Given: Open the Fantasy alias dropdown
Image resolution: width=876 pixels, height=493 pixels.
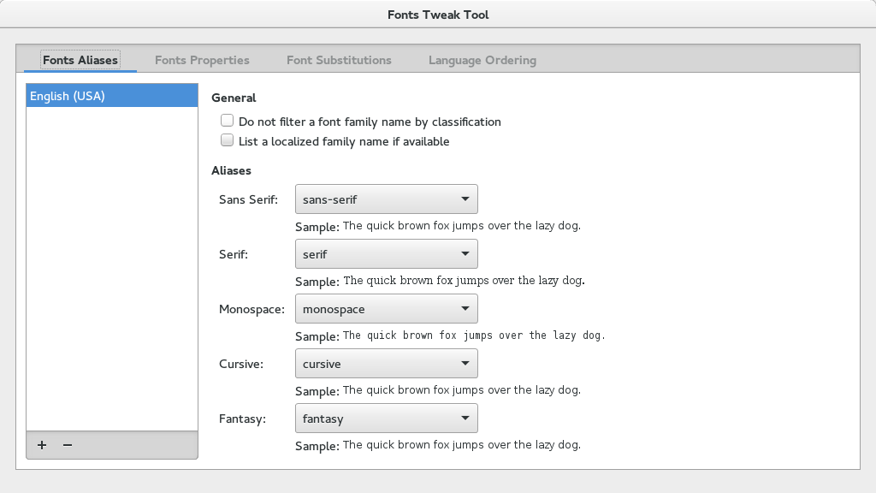Looking at the screenshot, I should pyautogui.click(x=386, y=419).
